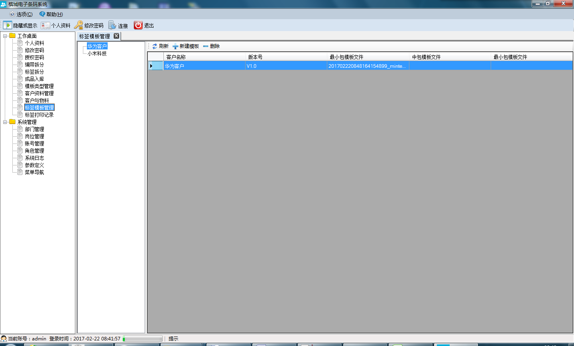Open 系统日志 under 系统管理
This screenshot has height=346, width=574.
pos(34,158)
